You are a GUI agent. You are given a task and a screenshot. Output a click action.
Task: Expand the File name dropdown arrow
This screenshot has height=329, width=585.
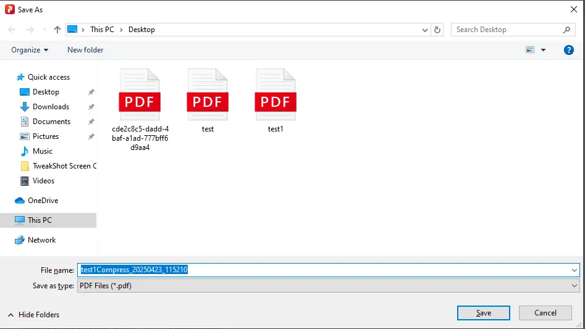click(x=574, y=270)
